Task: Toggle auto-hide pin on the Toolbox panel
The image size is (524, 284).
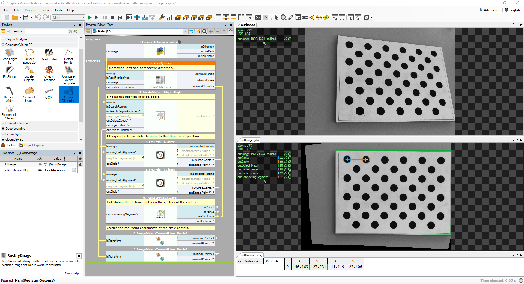Action: click(74, 25)
